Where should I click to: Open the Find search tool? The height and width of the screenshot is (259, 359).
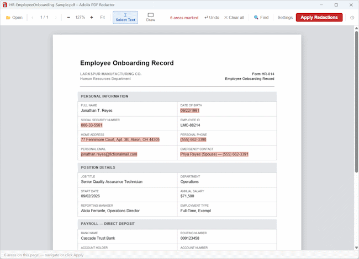click(261, 18)
